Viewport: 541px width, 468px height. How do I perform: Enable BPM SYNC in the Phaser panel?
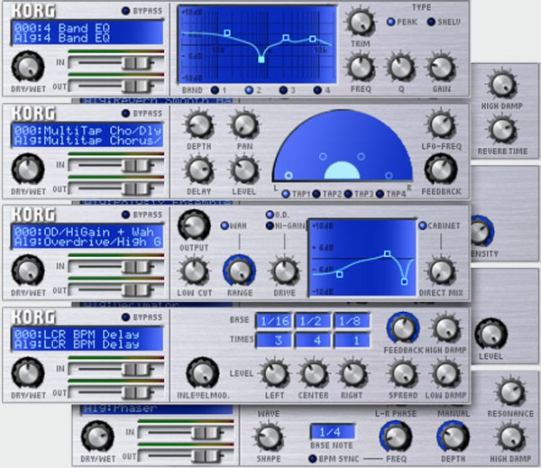[x=313, y=459]
